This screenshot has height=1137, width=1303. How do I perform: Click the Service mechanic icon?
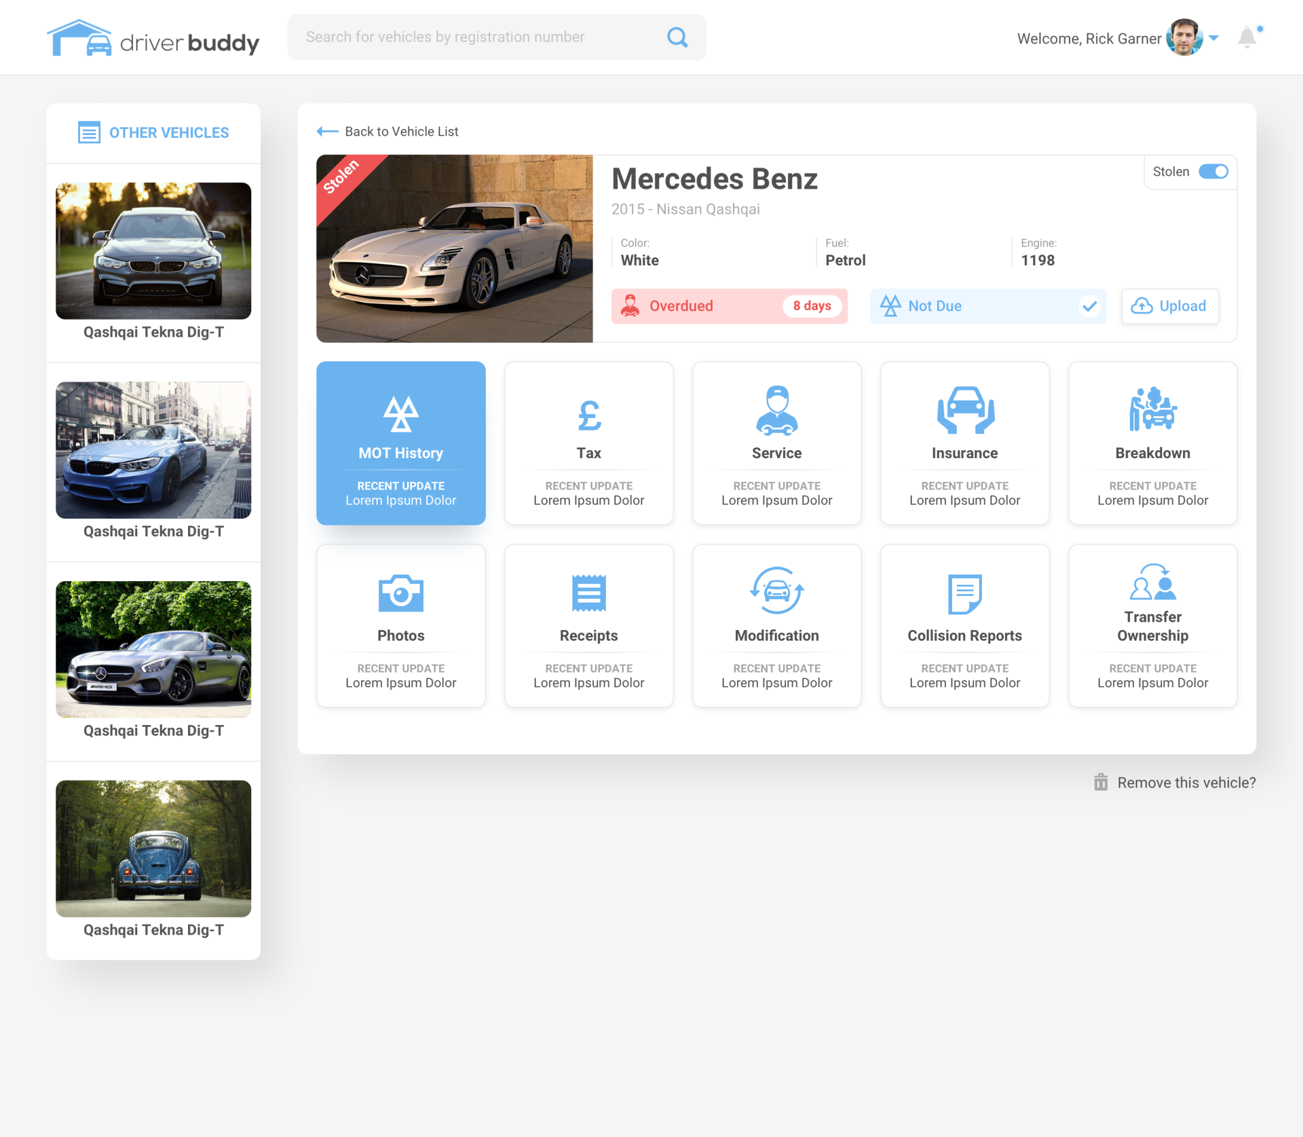[777, 411]
